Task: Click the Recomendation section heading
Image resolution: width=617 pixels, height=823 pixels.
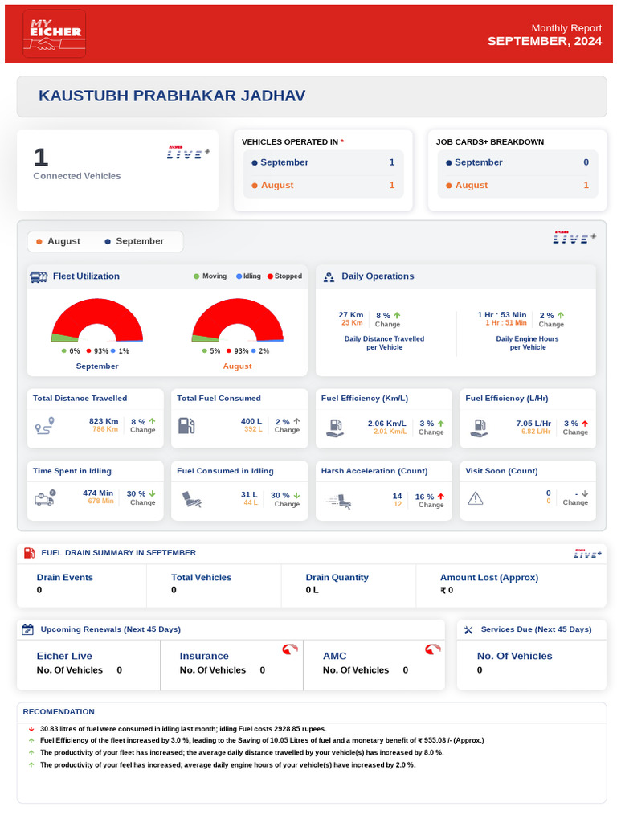Action: tap(59, 712)
